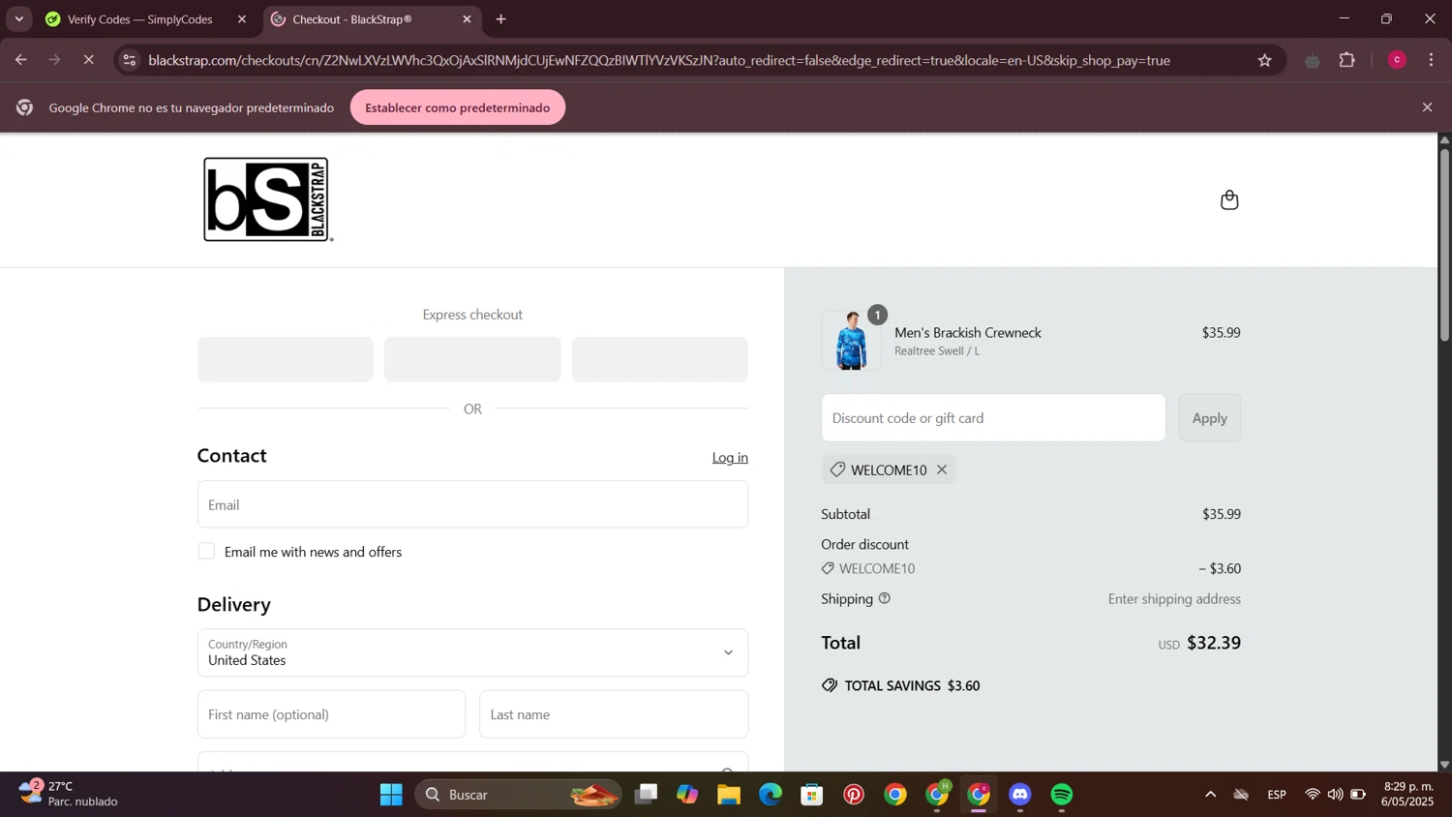1452x817 pixels.
Task: Close the Verify Codes tab
Action: click(x=242, y=19)
